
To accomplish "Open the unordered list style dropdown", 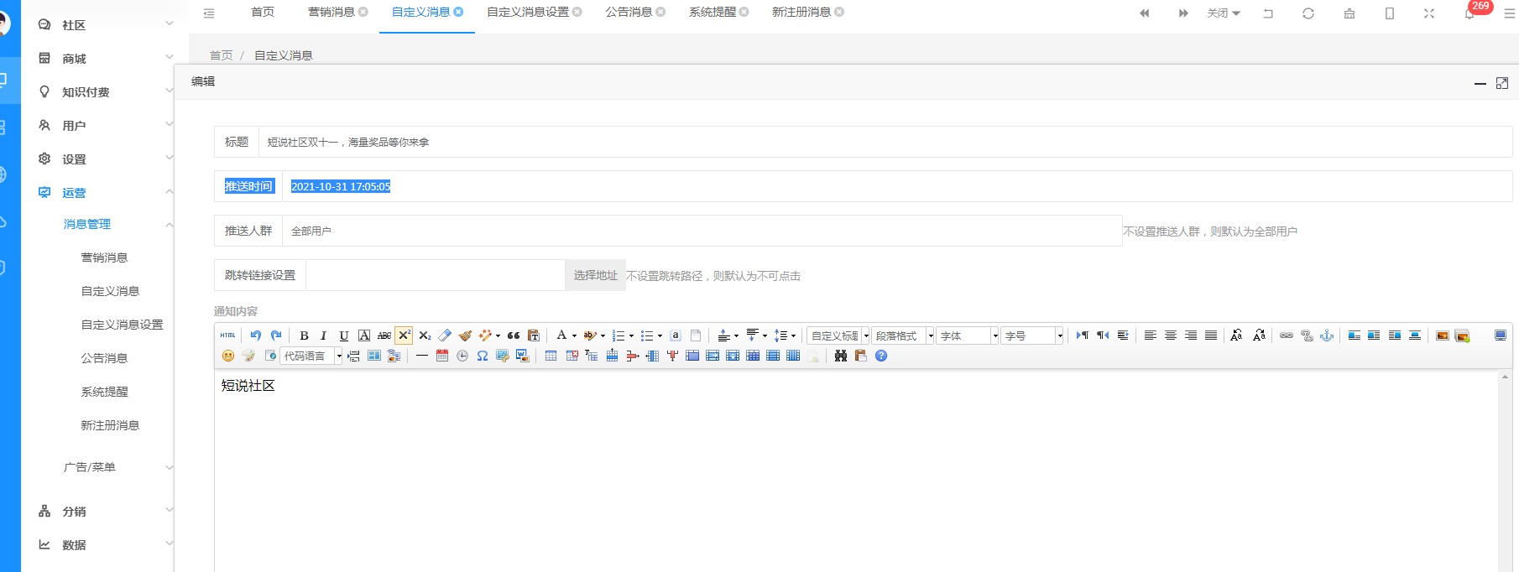I will pos(660,335).
